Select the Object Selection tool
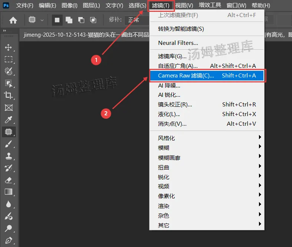 point(9,83)
